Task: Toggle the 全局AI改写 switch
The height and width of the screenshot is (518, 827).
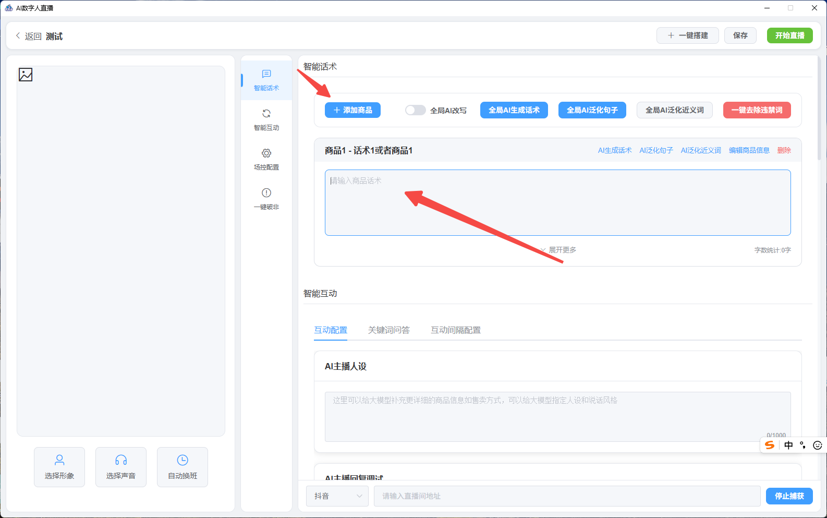Action: tap(415, 110)
